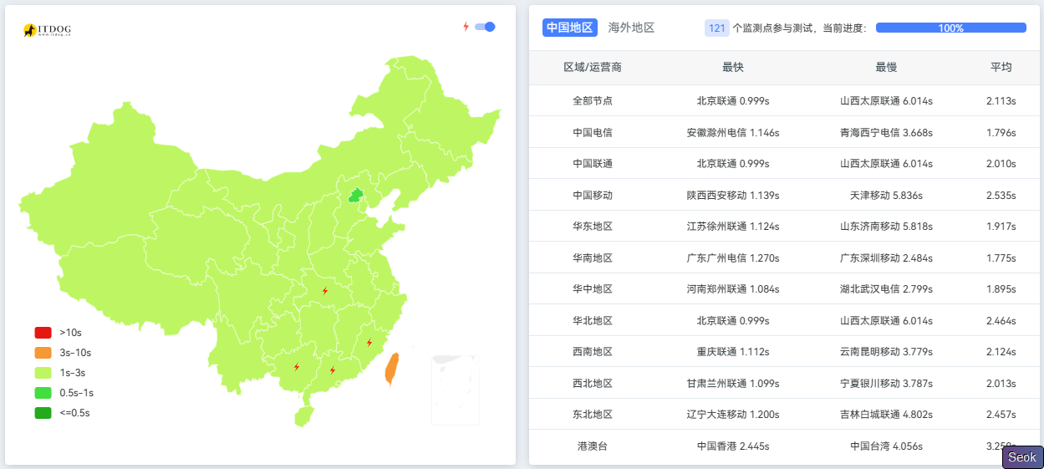Click the lightning marker on Guangdong province
The image size is (1044, 469).
(333, 370)
